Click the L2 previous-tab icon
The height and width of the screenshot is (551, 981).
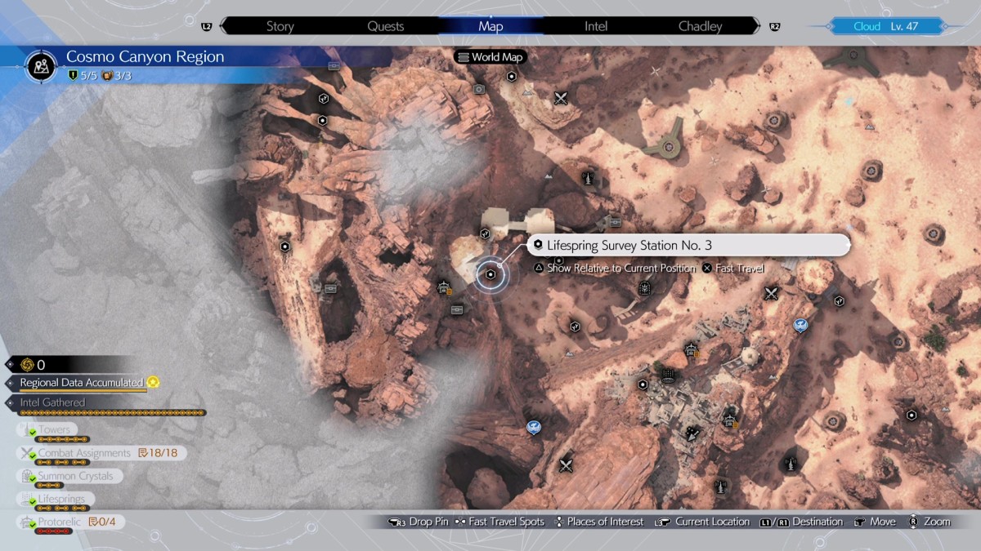click(x=206, y=27)
